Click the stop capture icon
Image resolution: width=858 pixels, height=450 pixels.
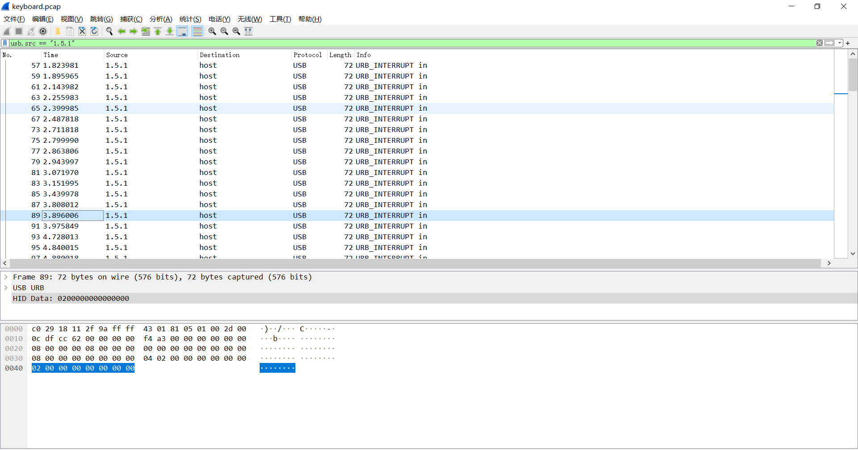[x=18, y=31]
